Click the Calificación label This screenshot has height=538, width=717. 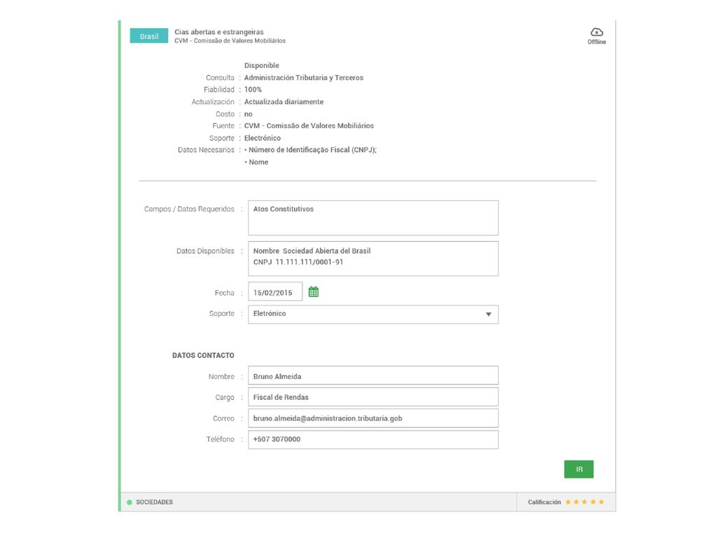[544, 502]
